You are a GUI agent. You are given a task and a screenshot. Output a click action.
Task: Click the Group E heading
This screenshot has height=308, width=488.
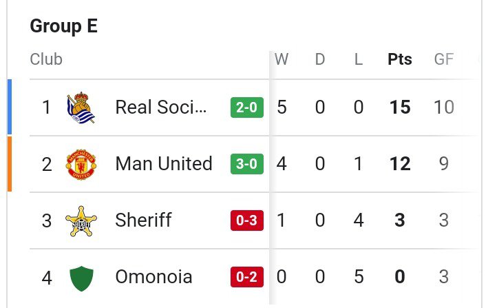[x=64, y=26]
